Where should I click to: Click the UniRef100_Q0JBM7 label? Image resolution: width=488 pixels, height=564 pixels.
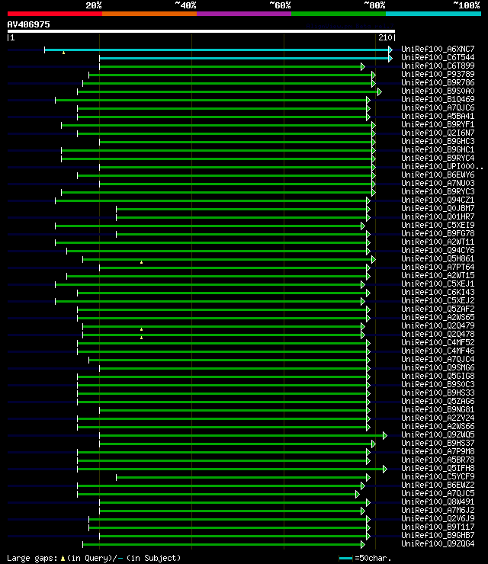pyautogui.click(x=438, y=208)
